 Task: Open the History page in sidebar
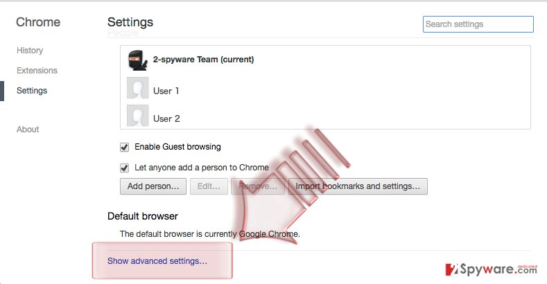(x=30, y=51)
